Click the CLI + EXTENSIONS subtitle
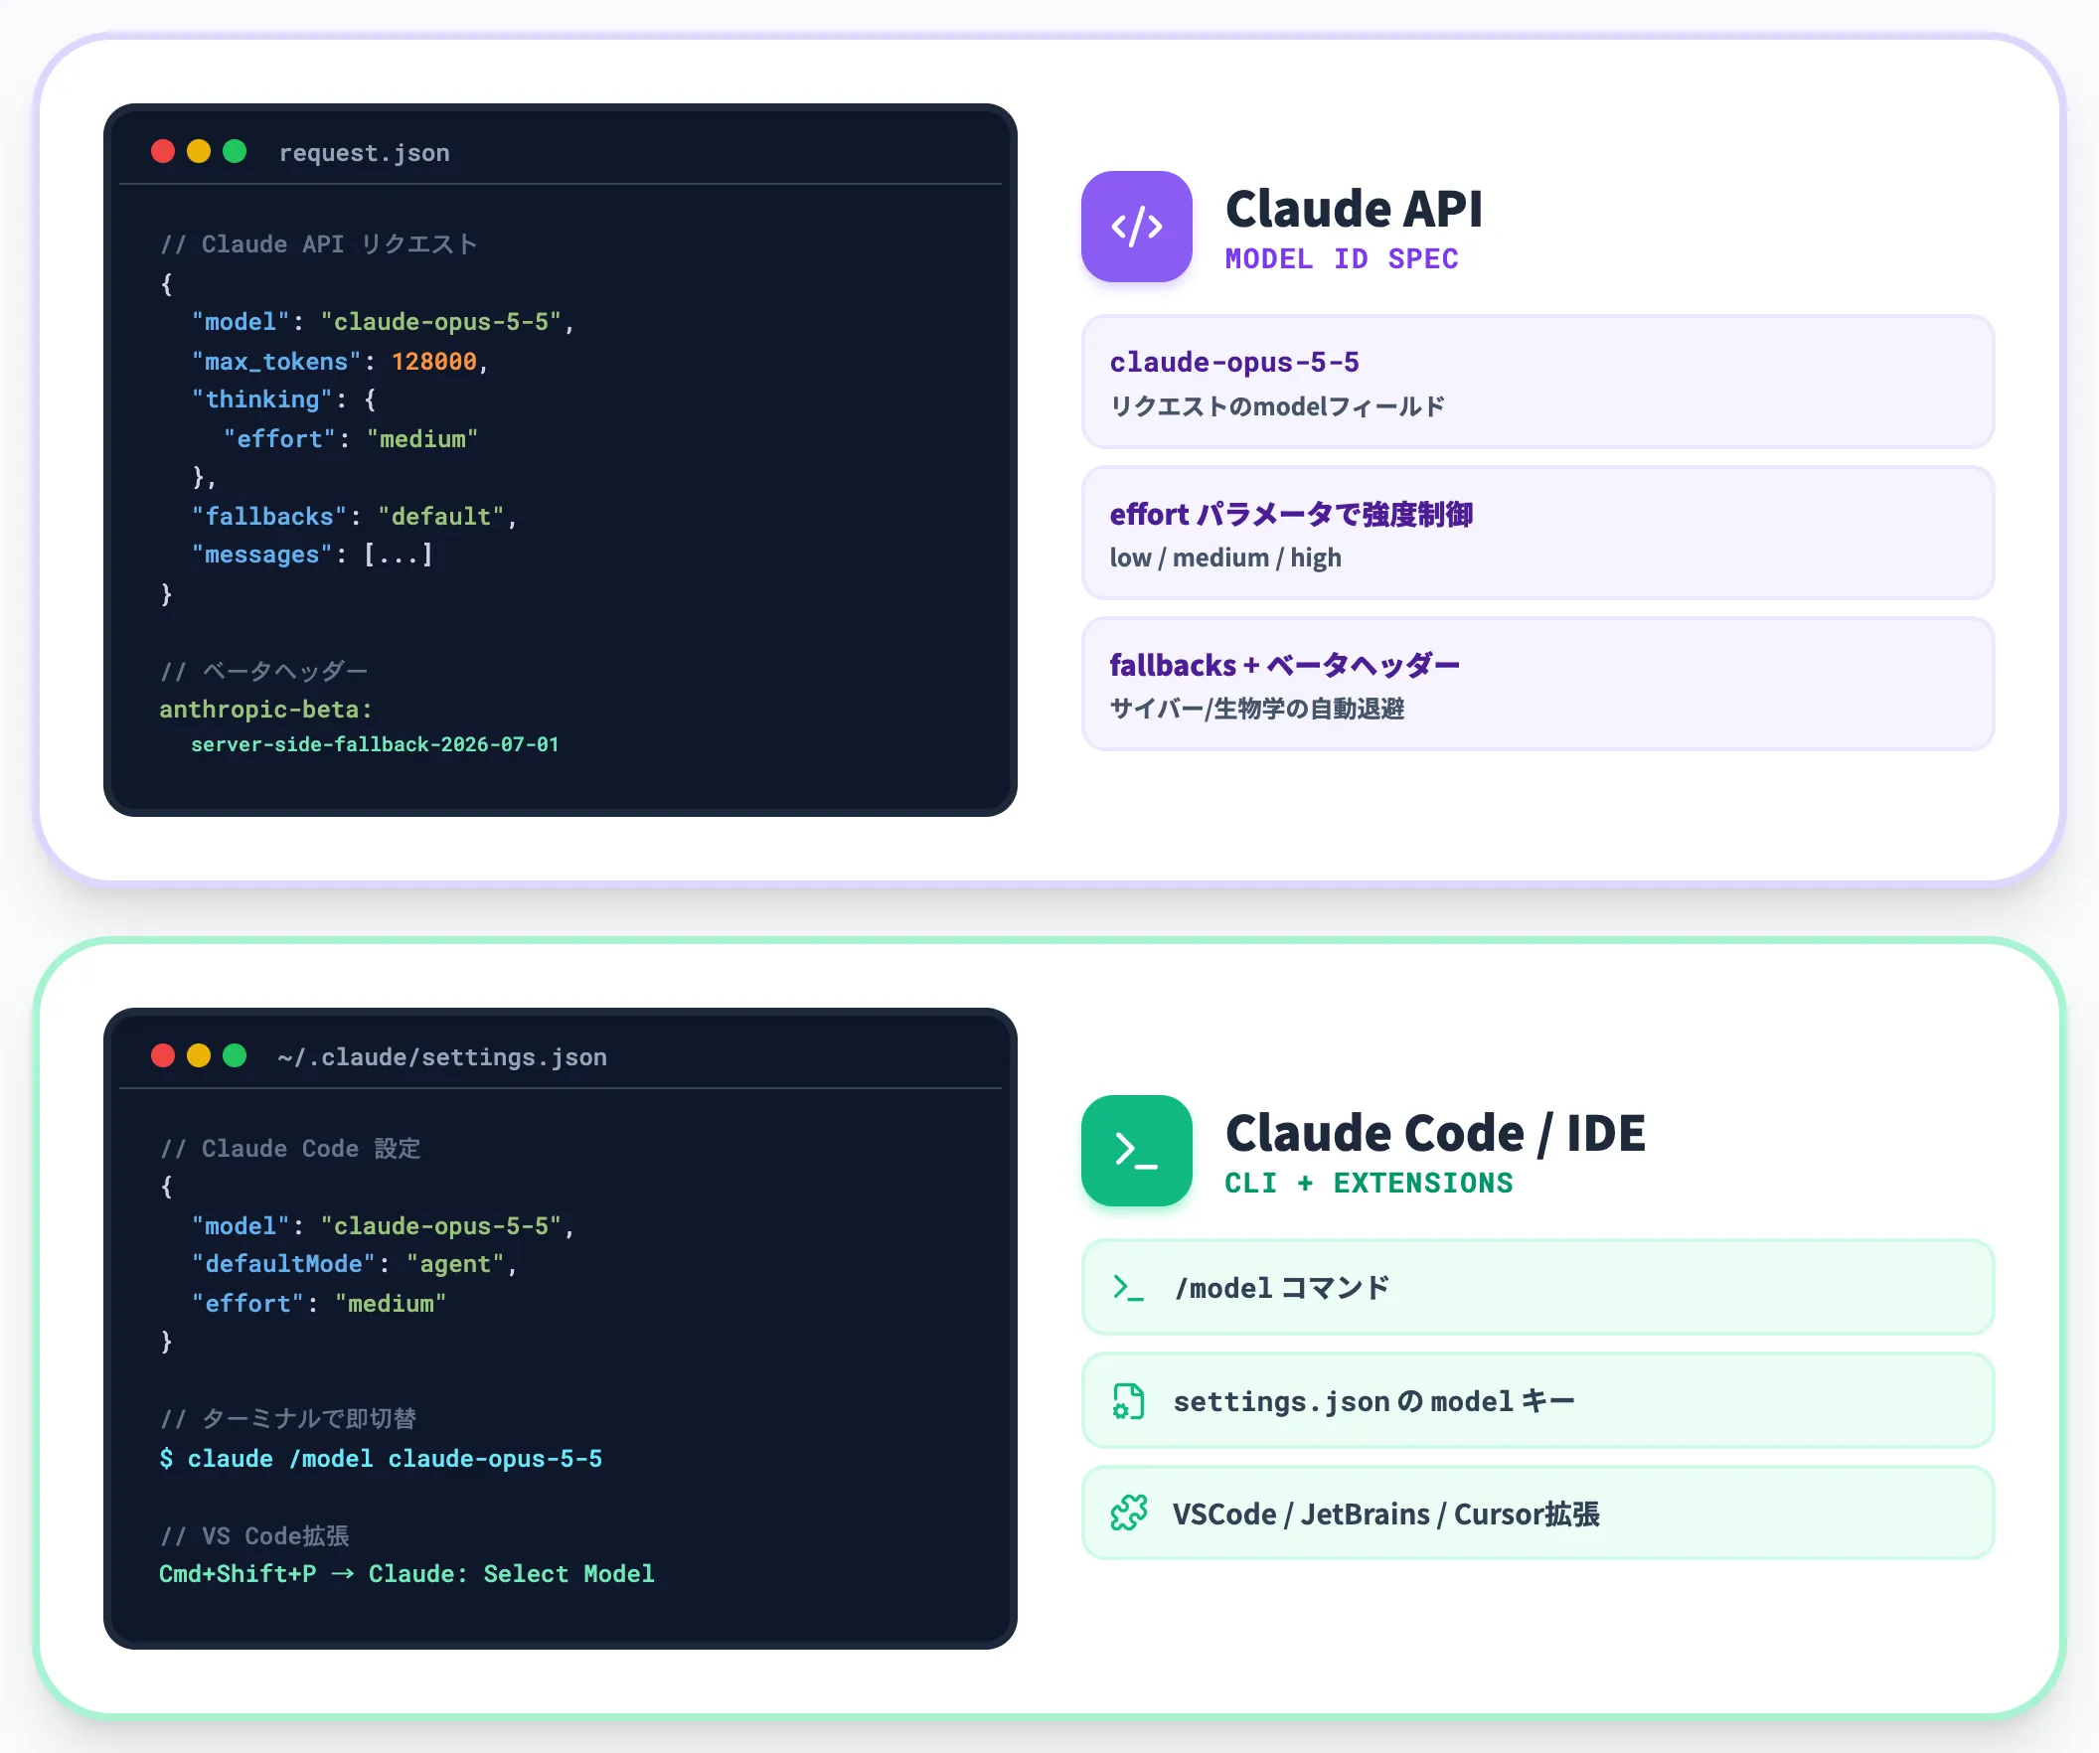The width and height of the screenshot is (2099, 1753). pos(1369,1184)
